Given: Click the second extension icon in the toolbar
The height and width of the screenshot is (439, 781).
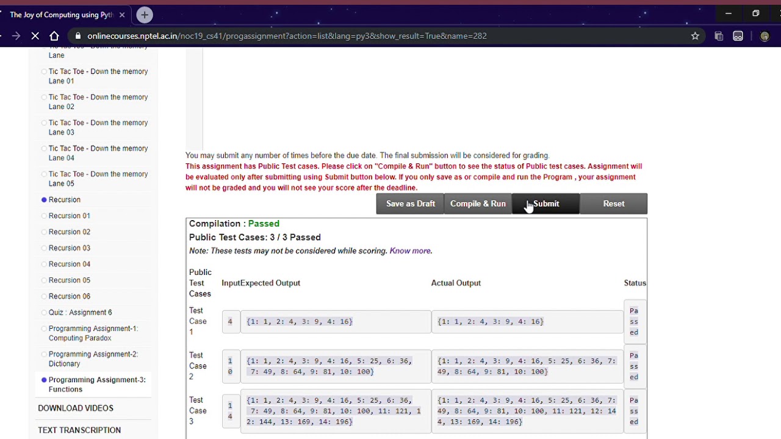Looking at the screenshot, I should click(738, 36).
